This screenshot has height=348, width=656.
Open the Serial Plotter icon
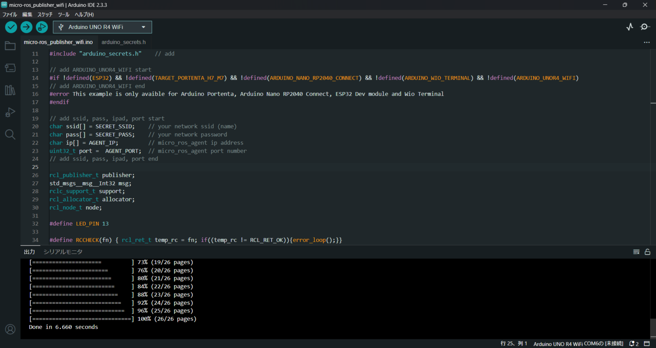630,27
